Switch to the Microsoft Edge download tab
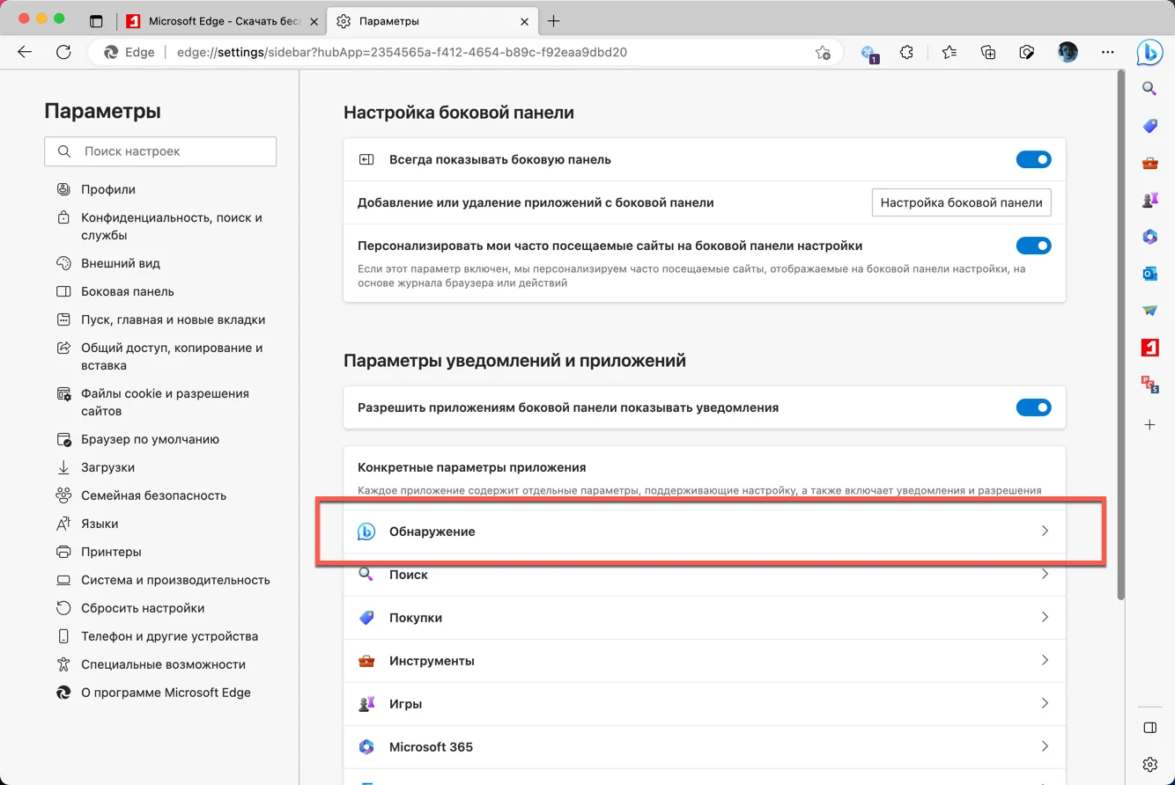This screenshot has width=1175, height=785. click(223, 21)
